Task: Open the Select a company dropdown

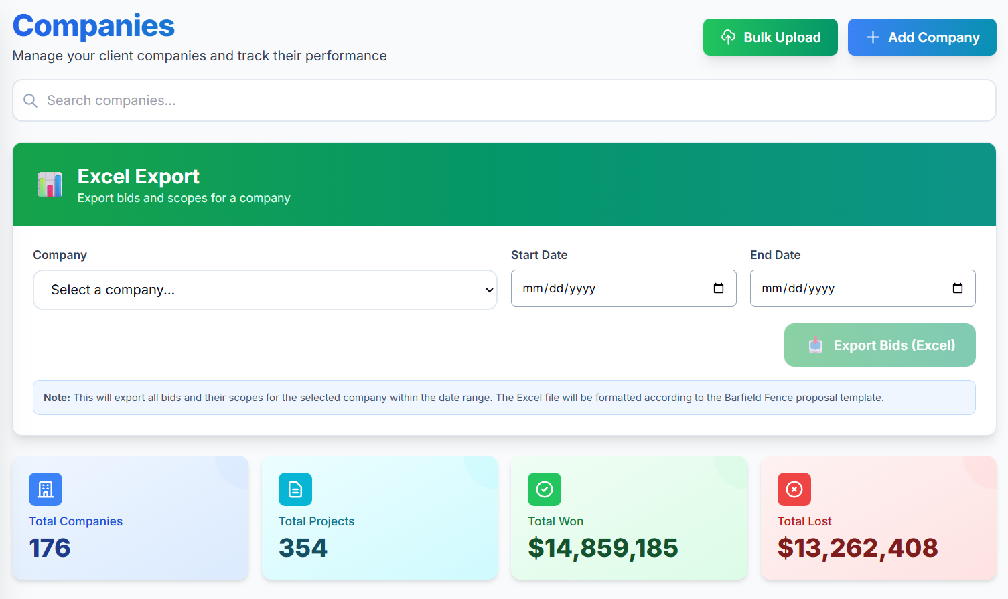Action: click(265, 290)
